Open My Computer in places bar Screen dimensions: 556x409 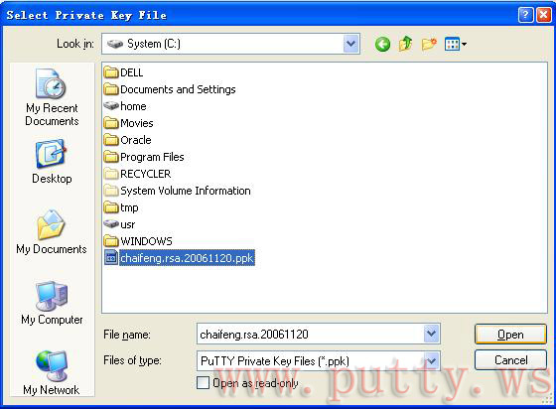tap(52, 303)
